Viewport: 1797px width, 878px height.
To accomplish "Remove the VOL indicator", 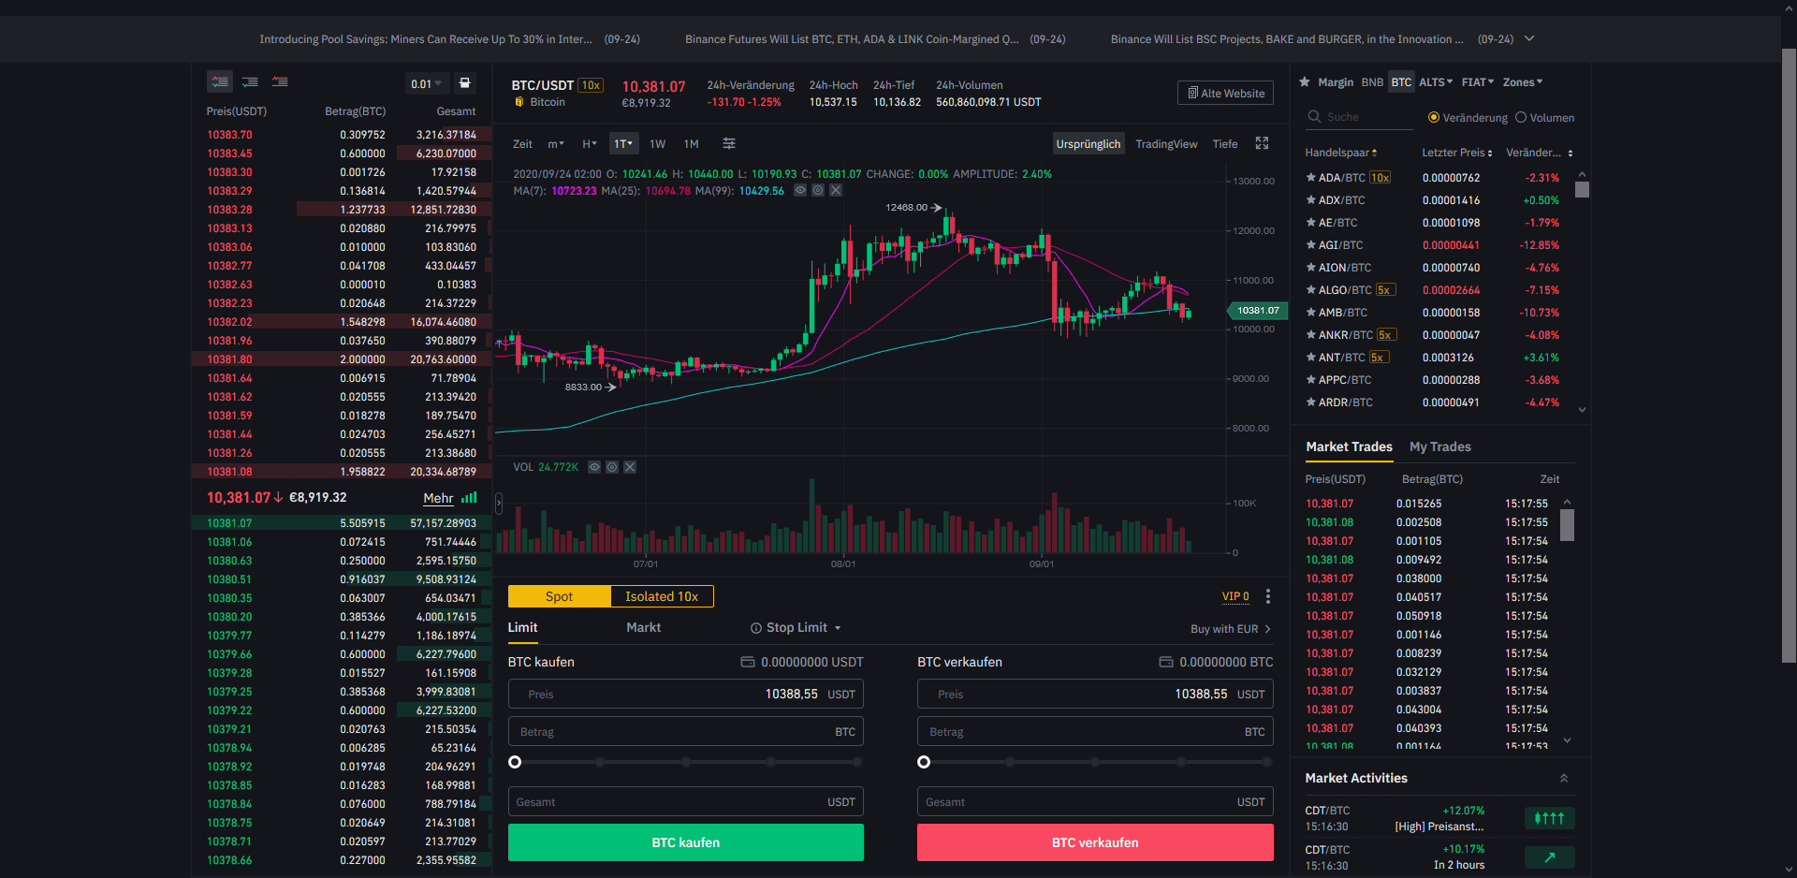I will 630,467.
